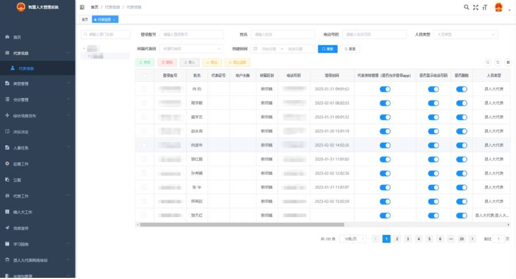
Task: Click the round refresh icon above table
Action: [498, 62]
